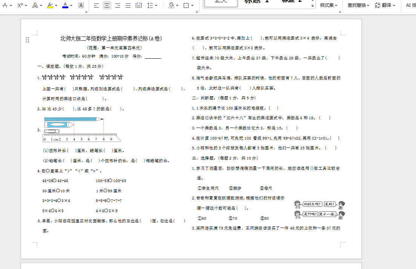416x269 pixels.
Task: Justify the paragraph text
Action: click(128, 5)
